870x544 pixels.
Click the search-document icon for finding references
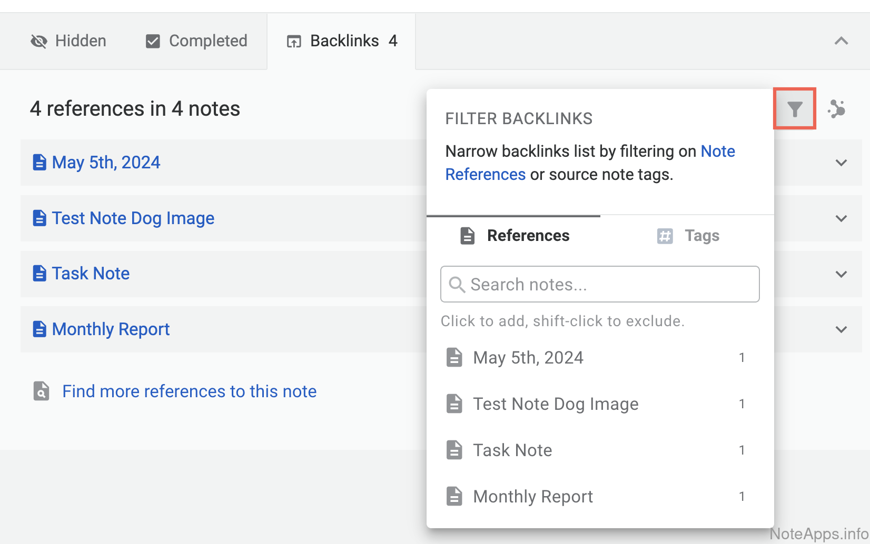click(x=41, y=391)
